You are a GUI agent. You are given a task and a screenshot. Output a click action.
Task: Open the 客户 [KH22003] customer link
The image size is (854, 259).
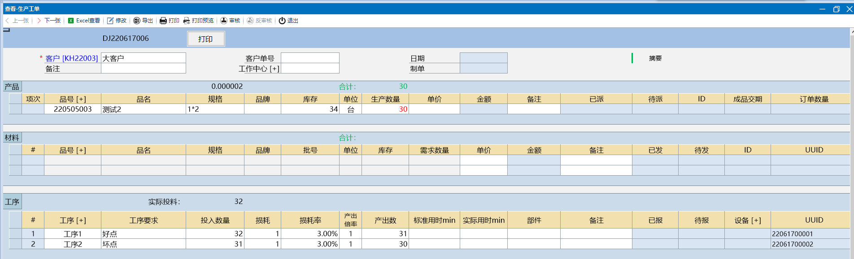(71, 58)
